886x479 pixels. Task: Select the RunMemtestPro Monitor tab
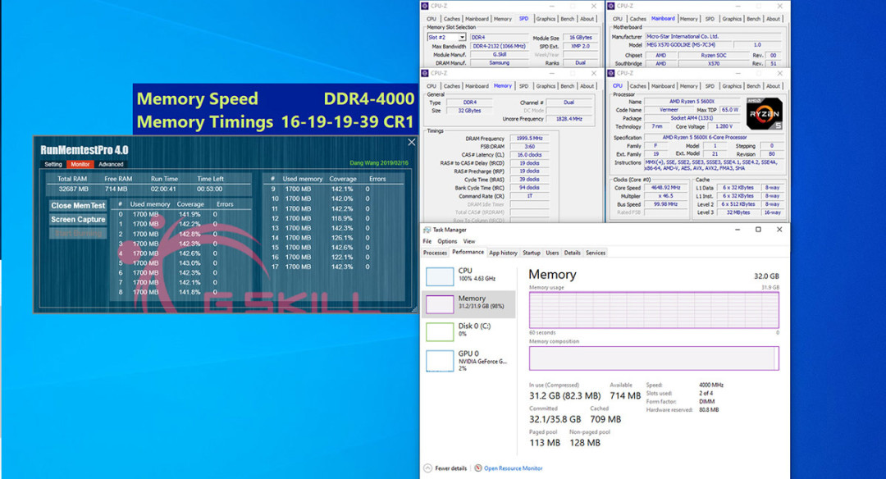(80, 164)
